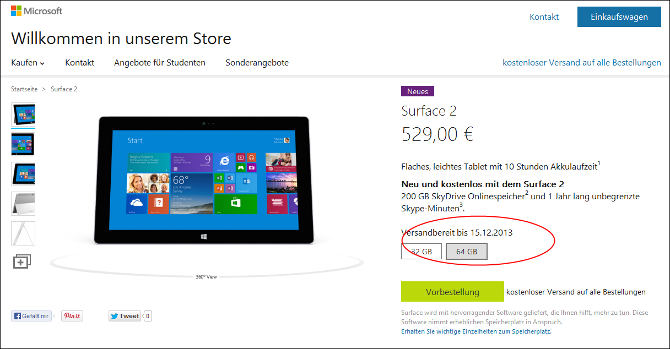
Task: Choose the 32 GB storage option
Action: click(x=422, y=252)
